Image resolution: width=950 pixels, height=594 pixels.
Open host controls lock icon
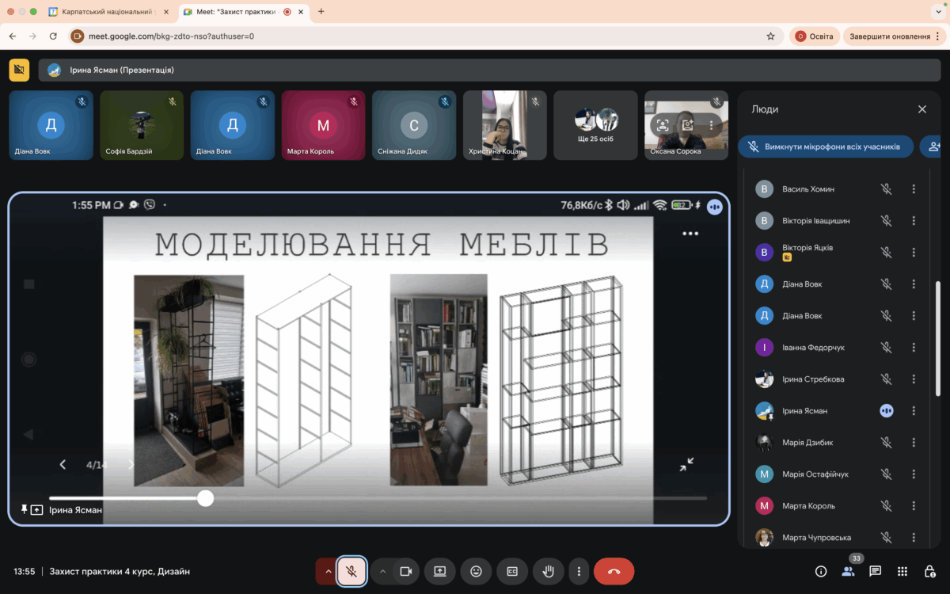tap(930, 571)
